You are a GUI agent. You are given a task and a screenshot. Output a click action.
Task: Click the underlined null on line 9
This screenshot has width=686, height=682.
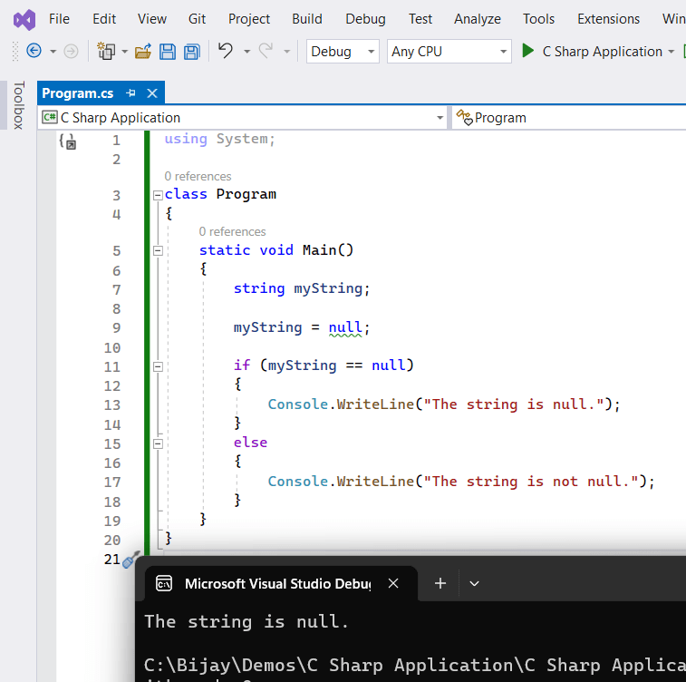[345, 327]
